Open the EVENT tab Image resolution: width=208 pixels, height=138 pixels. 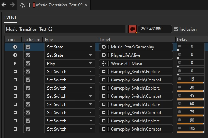10,17
